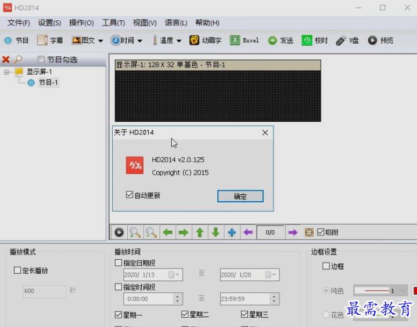Move area up with green arrow
The height and width of the screenshot is (327, 417).
(200, 232)
